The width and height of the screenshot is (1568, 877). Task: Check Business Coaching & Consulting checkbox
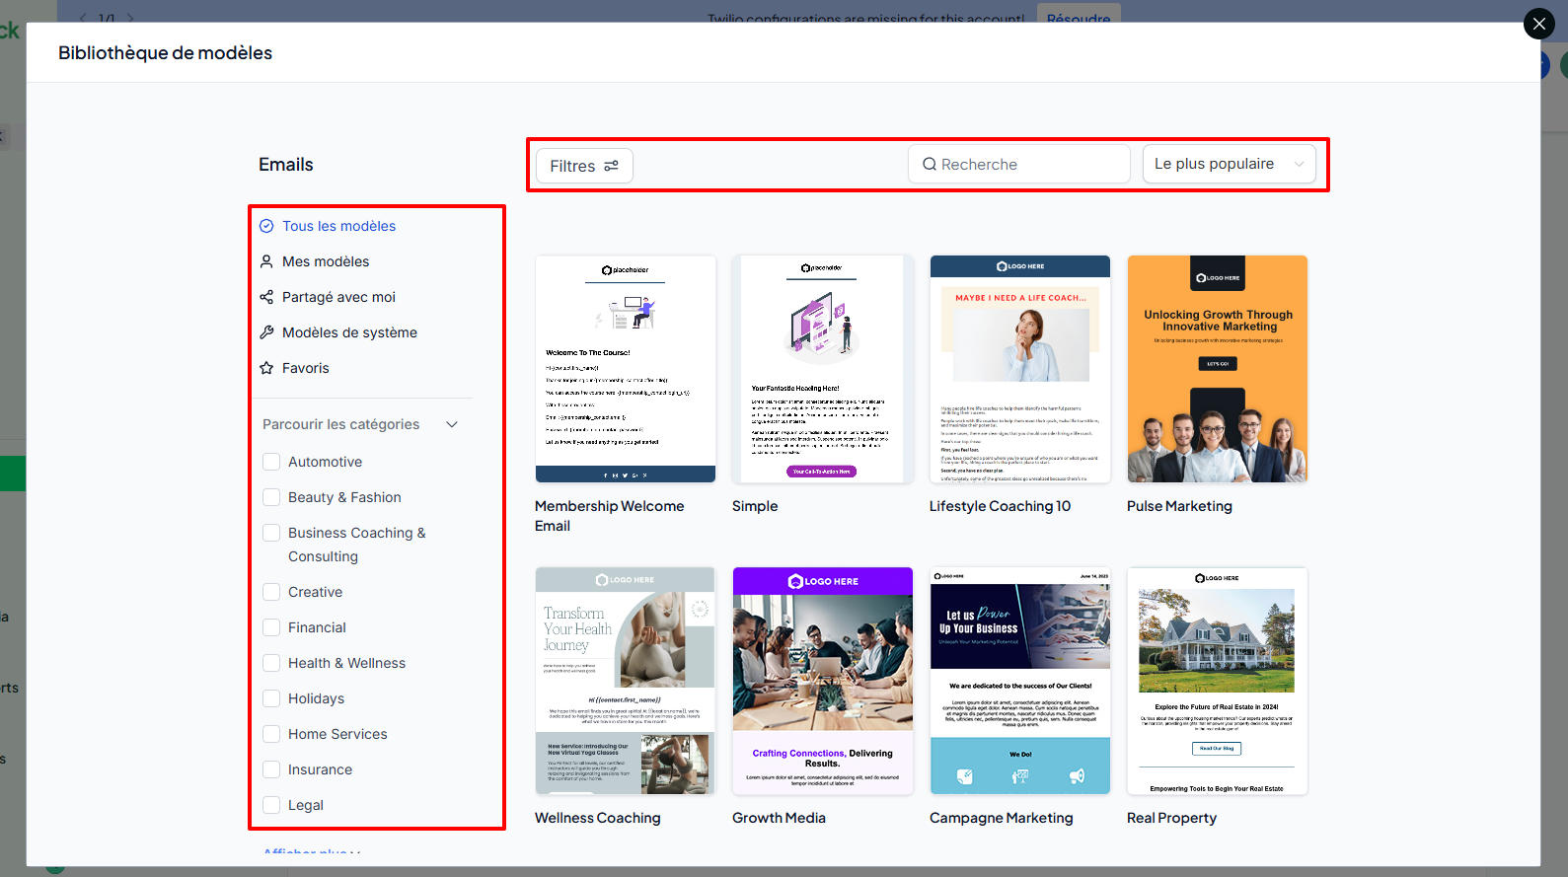click(x=271, y=533)
